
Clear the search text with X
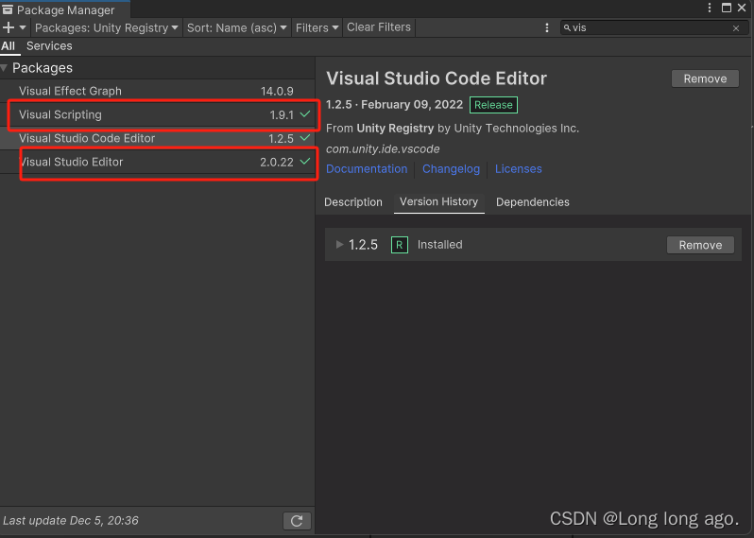pos(736,28)
